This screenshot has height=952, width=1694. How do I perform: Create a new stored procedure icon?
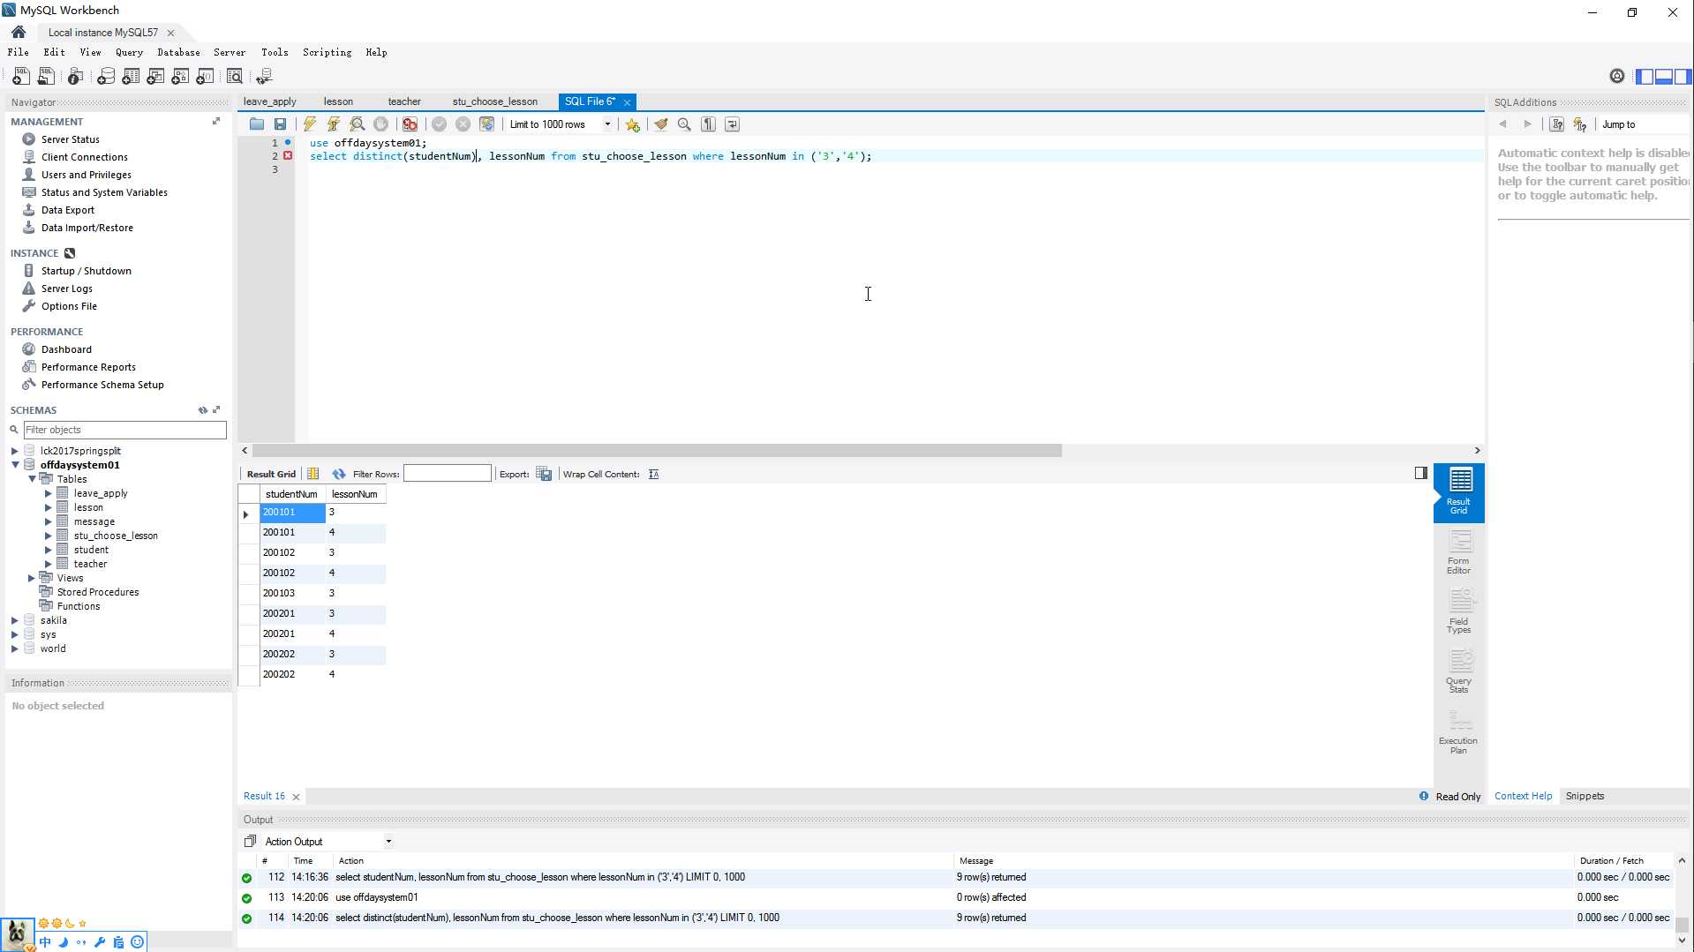[x=180, y=77]
